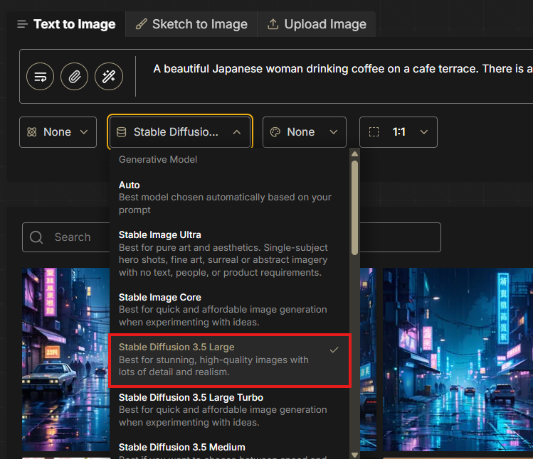Switch to Sketch to Image tab

191,24
